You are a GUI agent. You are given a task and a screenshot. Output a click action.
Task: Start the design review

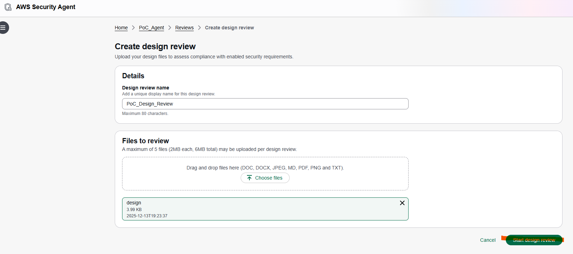point(534,240)
